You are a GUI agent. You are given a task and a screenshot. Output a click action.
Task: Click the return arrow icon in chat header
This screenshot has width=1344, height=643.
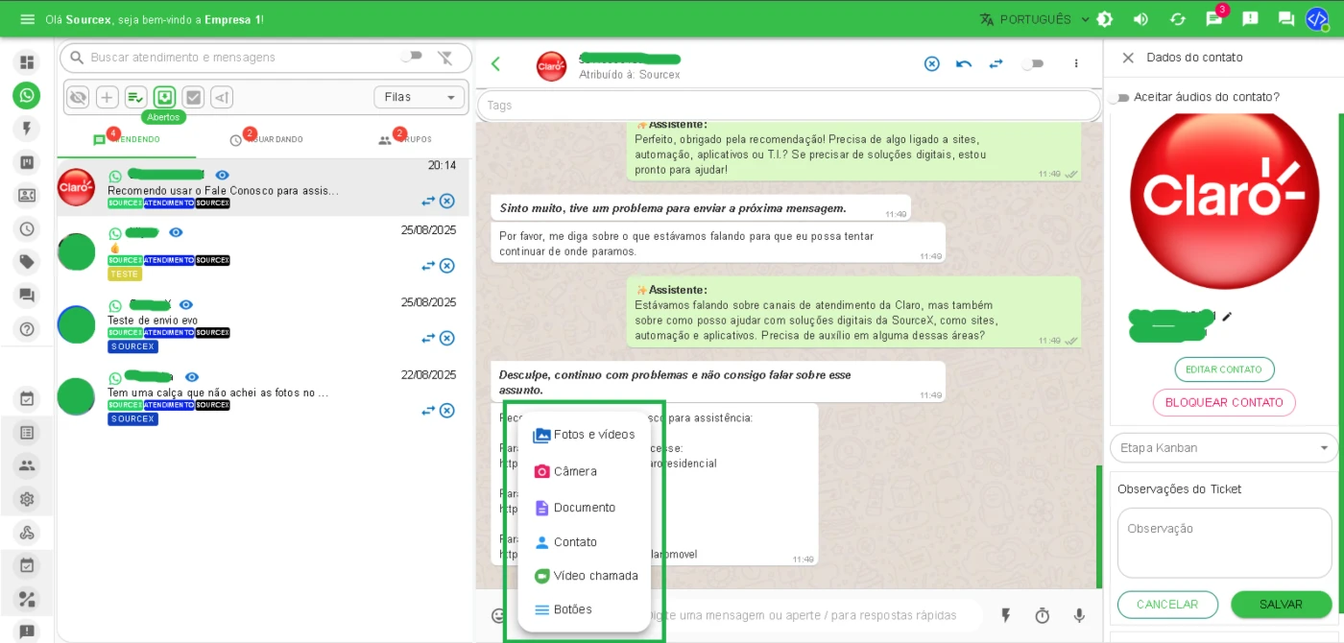[x=964, y=64]
